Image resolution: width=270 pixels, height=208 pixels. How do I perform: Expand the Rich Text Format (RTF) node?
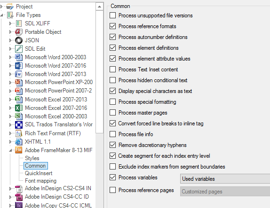10,133
